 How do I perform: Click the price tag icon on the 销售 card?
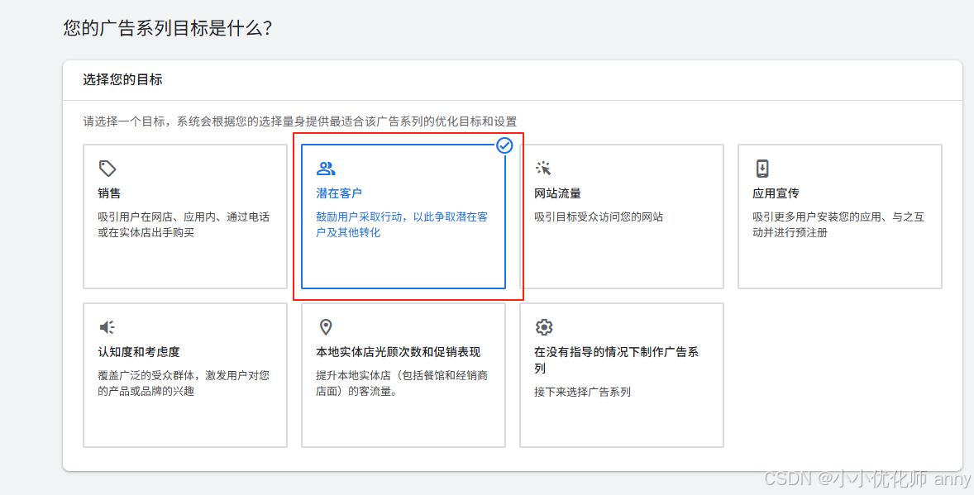pos(107,169)
